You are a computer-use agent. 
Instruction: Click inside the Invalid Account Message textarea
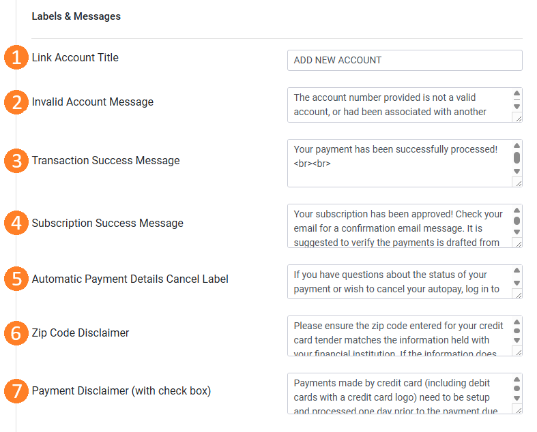(x=399, y=105)
